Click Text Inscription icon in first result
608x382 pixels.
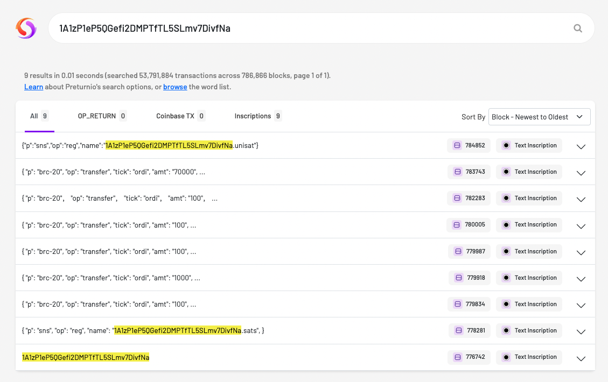tap(506, 146)
